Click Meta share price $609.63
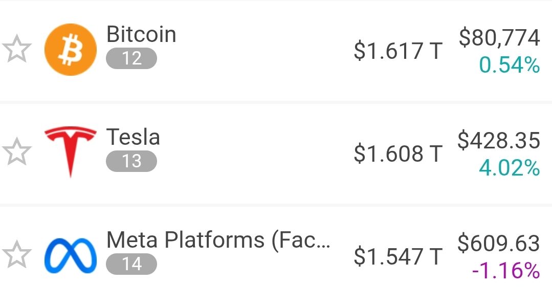Image resolution: width=552 pixels, height=305 pixels. (x=499, y=244)
